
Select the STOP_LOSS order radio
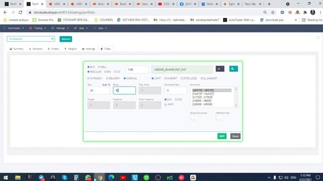182,78
